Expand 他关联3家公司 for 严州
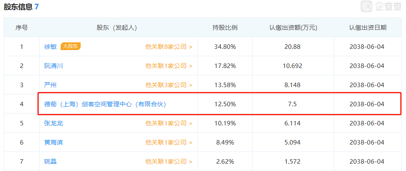The width and height of the screenshot is (406, 171). (x=169, y=85)
